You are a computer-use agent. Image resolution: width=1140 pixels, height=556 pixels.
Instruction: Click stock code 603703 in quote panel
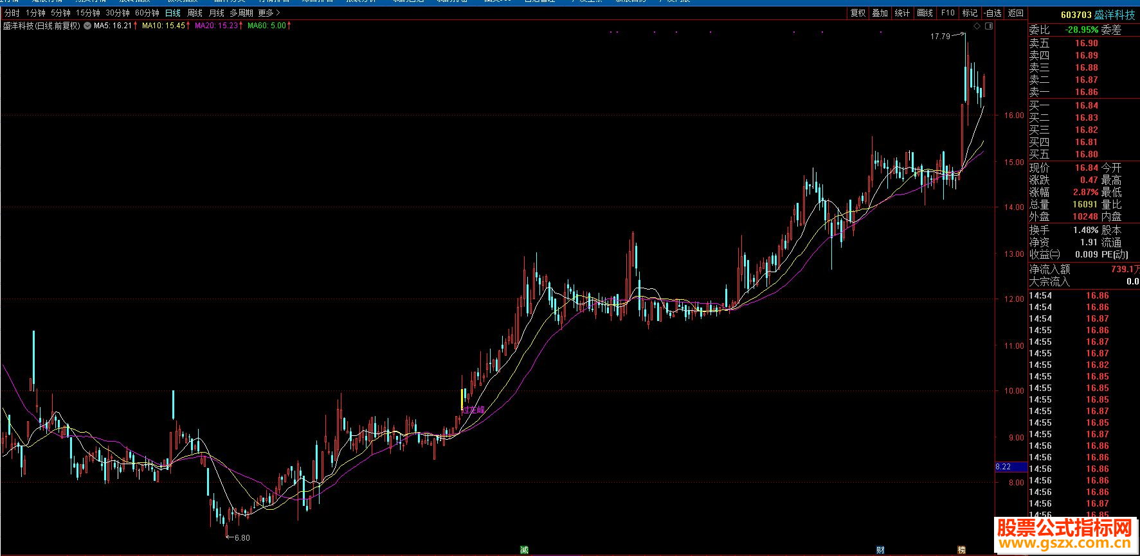pos(1076,15)
